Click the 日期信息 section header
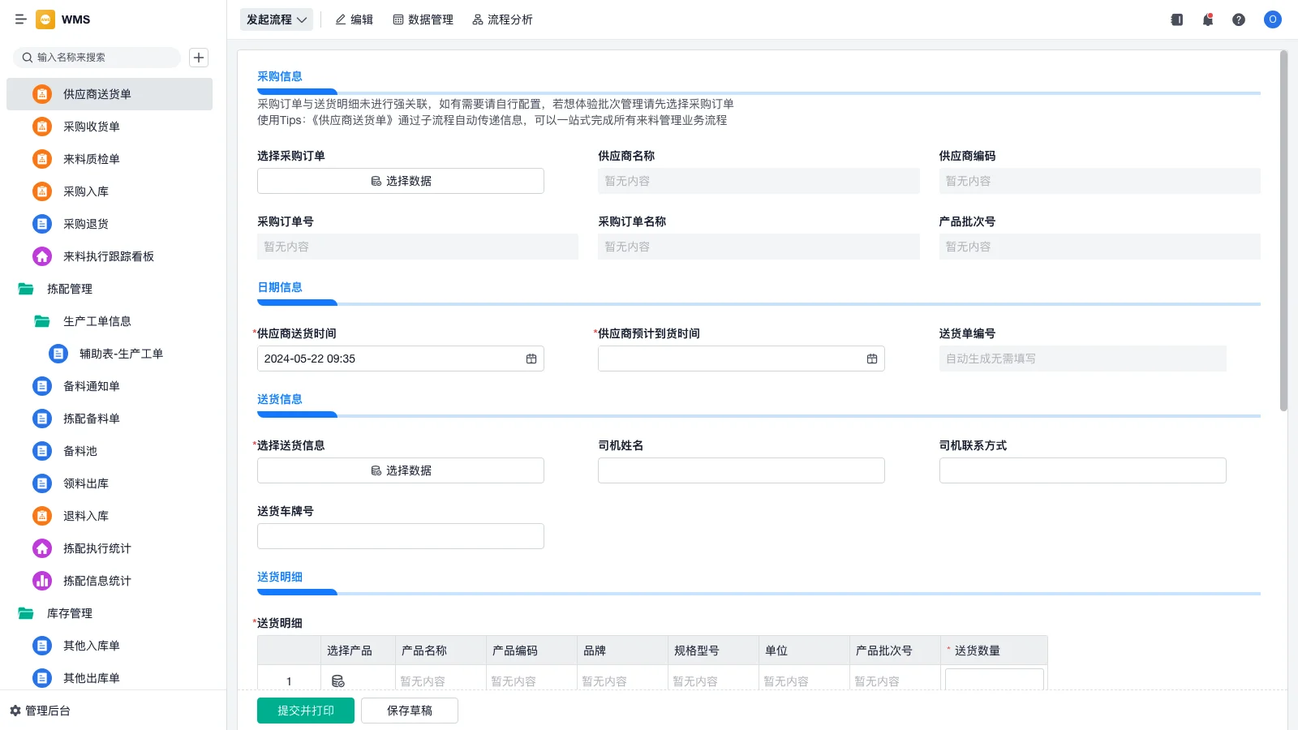 pyautogui.click(x=280, y=287)
